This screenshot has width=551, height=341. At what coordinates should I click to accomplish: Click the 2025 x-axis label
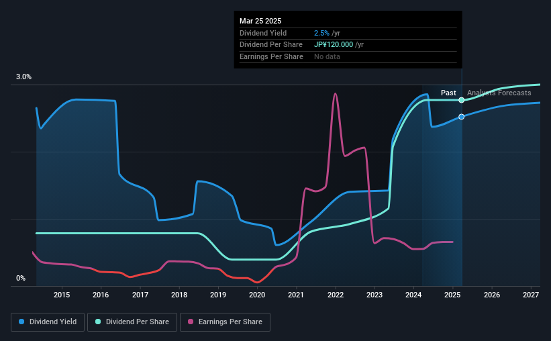pyautogui.click(x=452, y=295)
